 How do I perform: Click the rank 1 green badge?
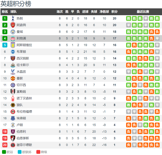(5, 18)
